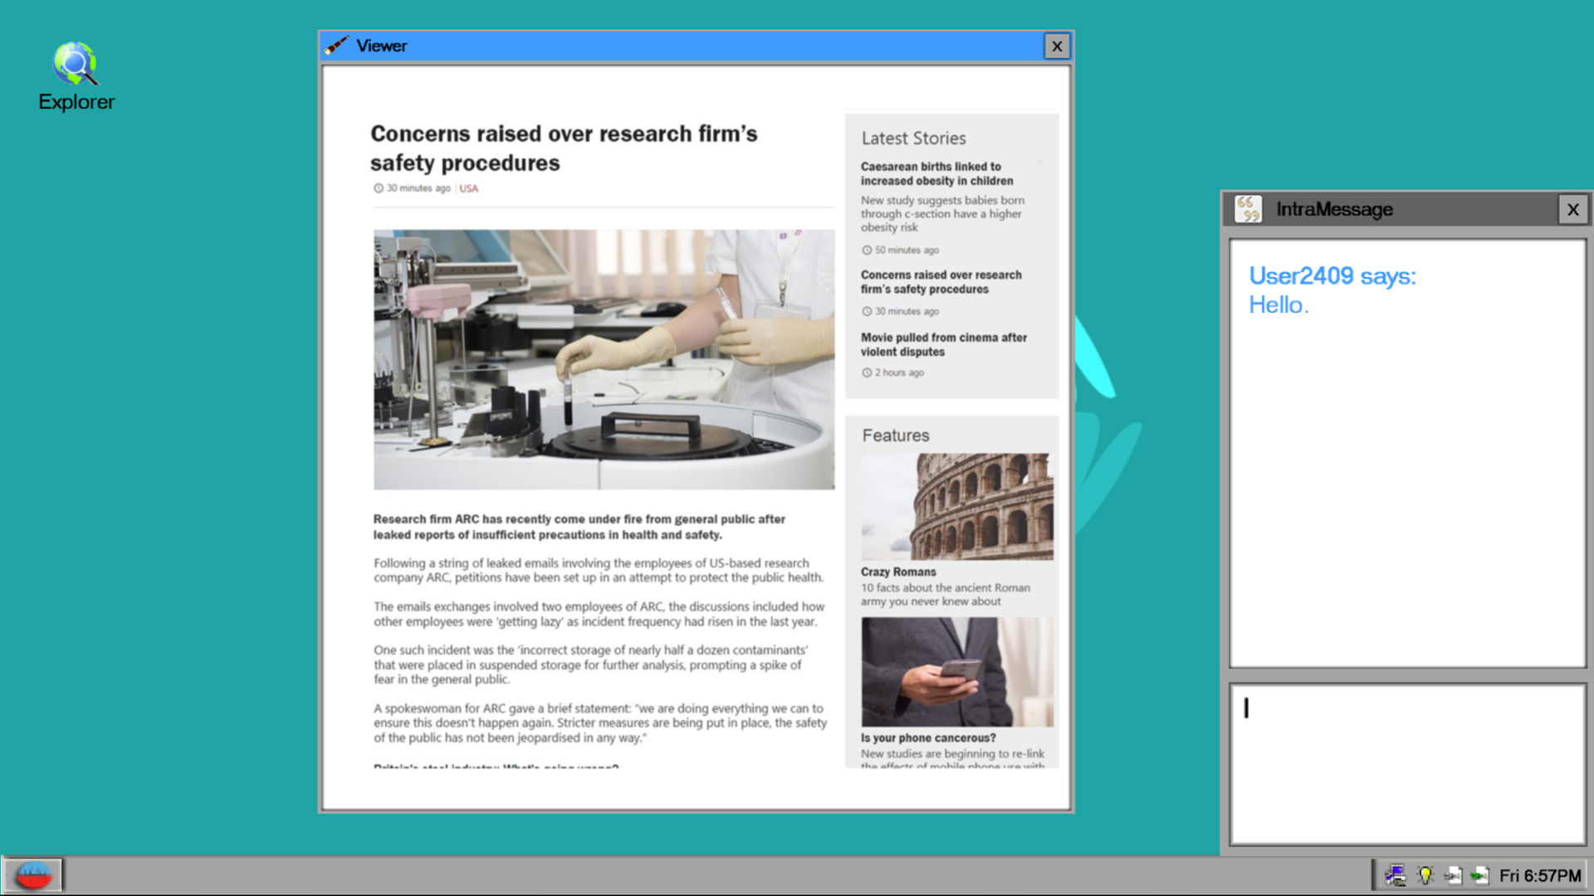
Task: Click the printer icon in the system tray
Action: point(1396,875)
